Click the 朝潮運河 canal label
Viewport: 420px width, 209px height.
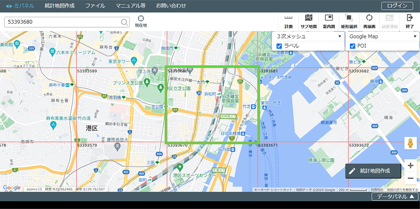(x=328, y=123)
